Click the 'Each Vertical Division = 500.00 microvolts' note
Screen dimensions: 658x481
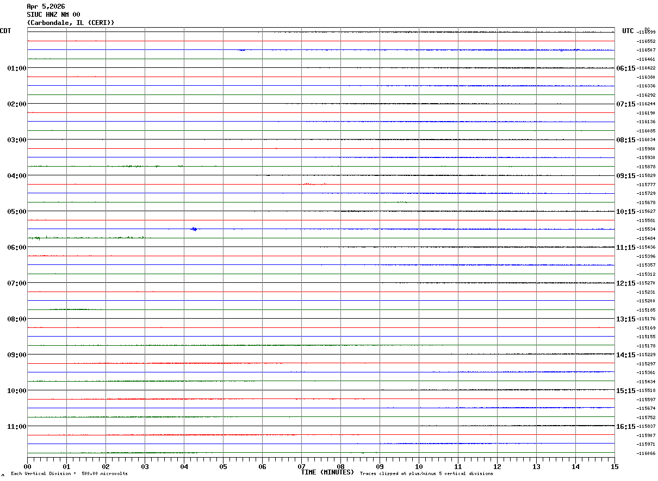point(69,474)
